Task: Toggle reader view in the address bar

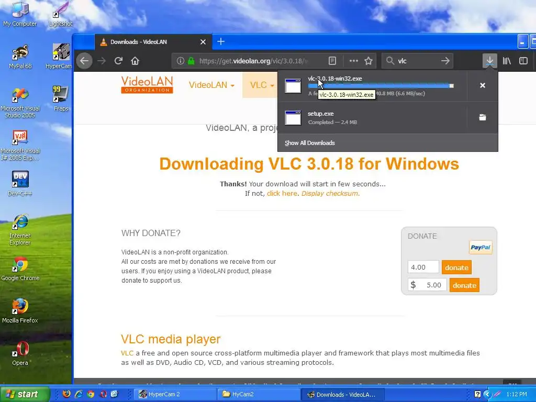Action: 332,61
